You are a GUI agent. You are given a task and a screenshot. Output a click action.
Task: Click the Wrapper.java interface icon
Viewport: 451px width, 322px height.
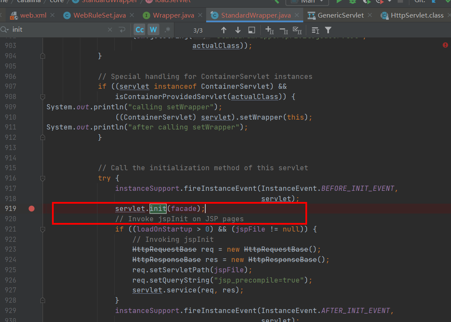coord(146,15)
